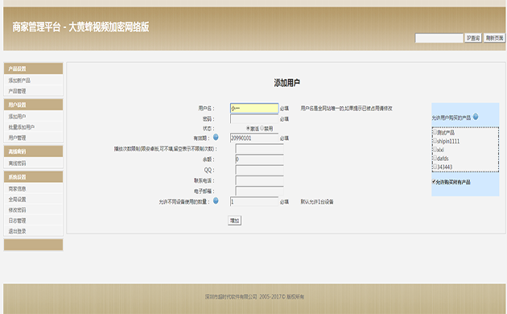The image size is (507, 314).
Task: Check the xixi product checkbox
Action: click(x=435, y=150)
